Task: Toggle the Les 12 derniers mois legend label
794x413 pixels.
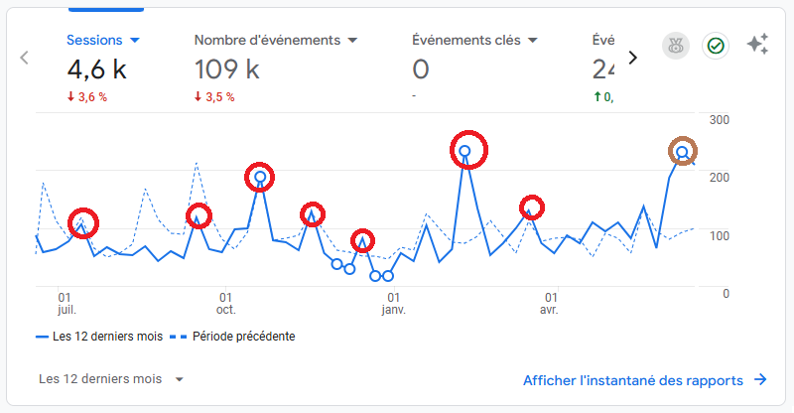Action: 108,337
